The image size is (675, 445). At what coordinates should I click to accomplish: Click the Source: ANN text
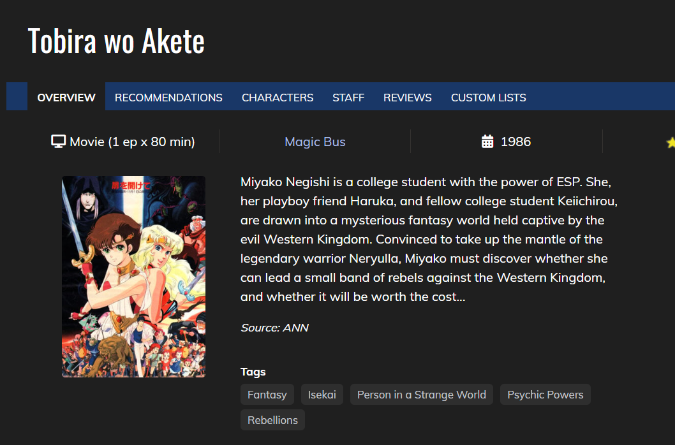[274, 328]
